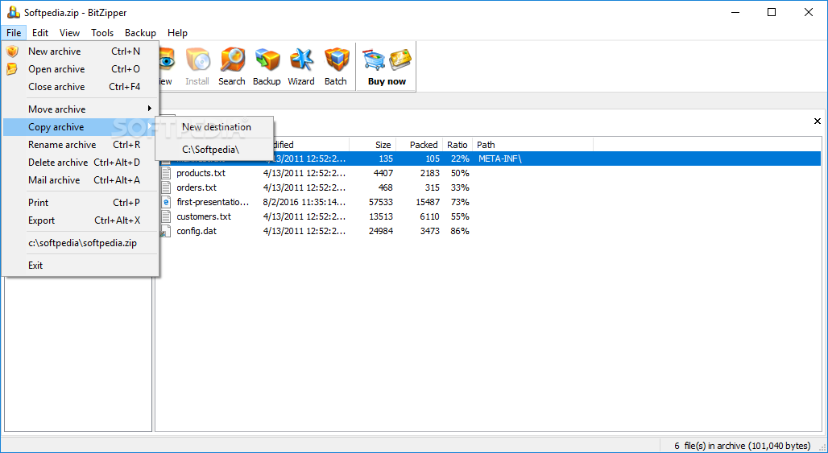Select first-presentatio... file row
Viewport: 828px width, 453px height.
click(491, 202)
